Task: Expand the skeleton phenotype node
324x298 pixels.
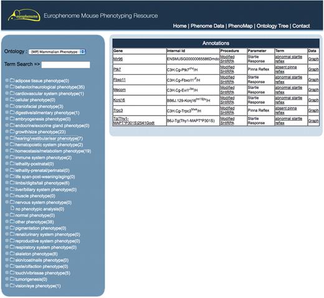Action: tap(7, 253)
